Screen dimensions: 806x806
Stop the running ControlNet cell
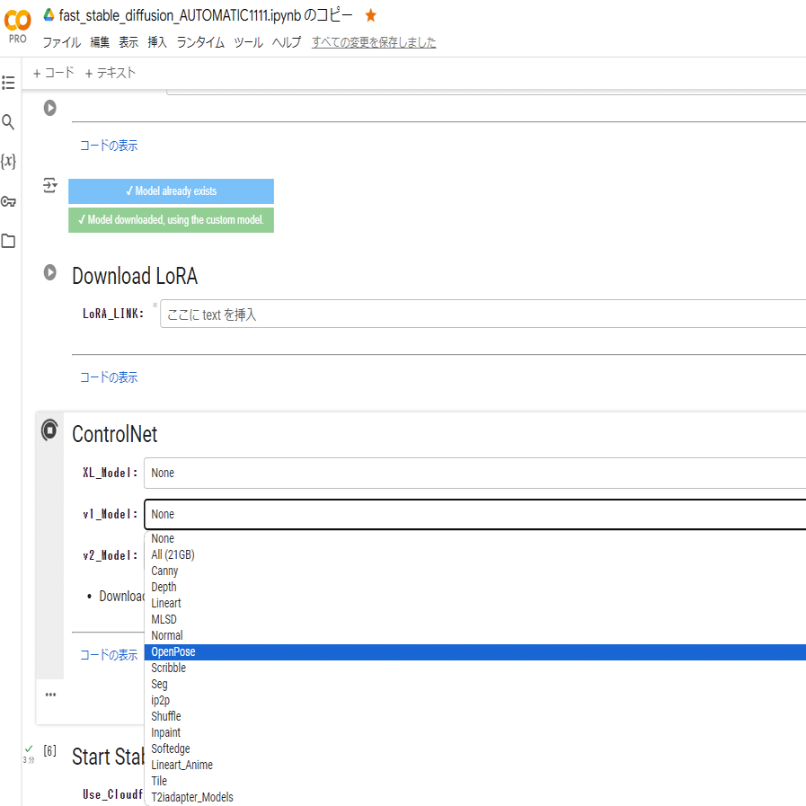[x=49, y=430]
